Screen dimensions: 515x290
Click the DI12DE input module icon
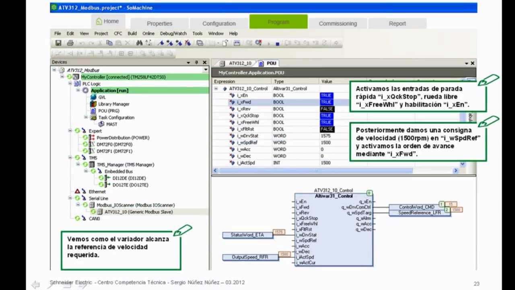coord(107,178)
